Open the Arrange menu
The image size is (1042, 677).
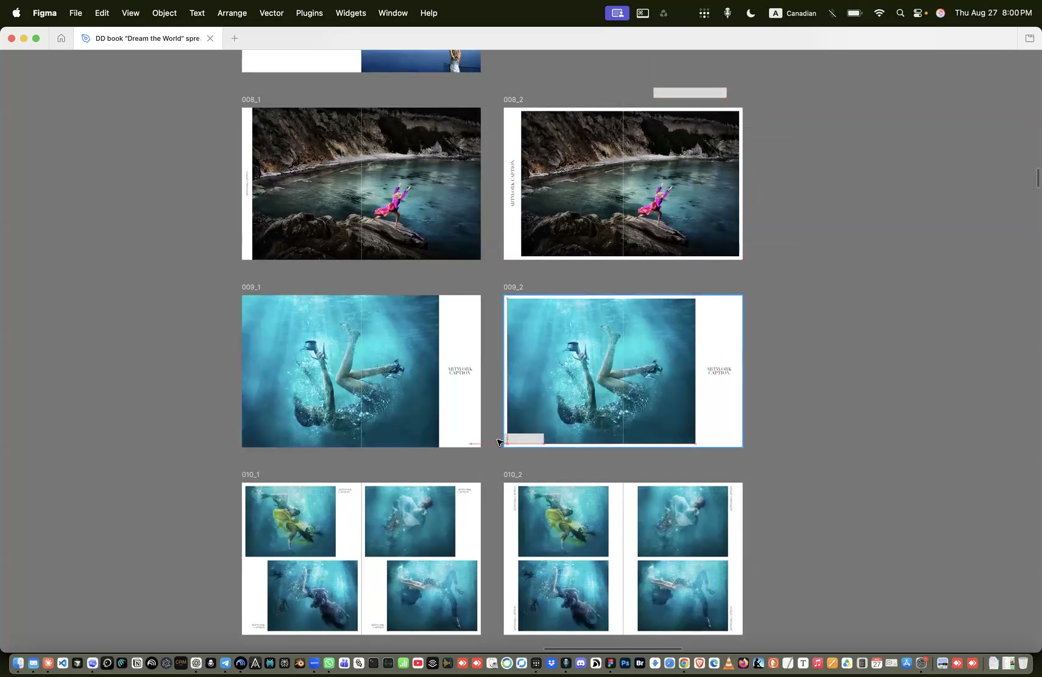(x=232, y=13)
